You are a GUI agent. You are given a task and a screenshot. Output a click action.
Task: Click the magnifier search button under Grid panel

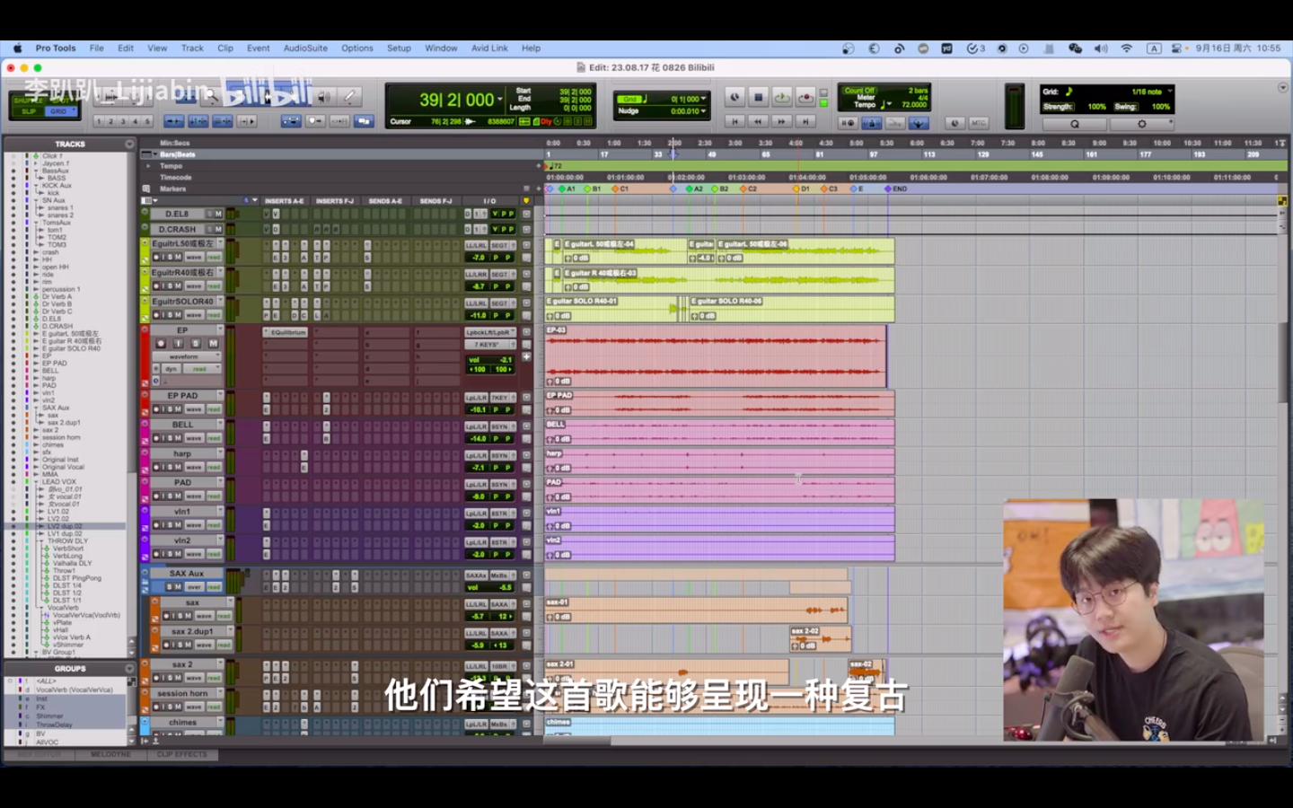click(x=1075, y=124)
